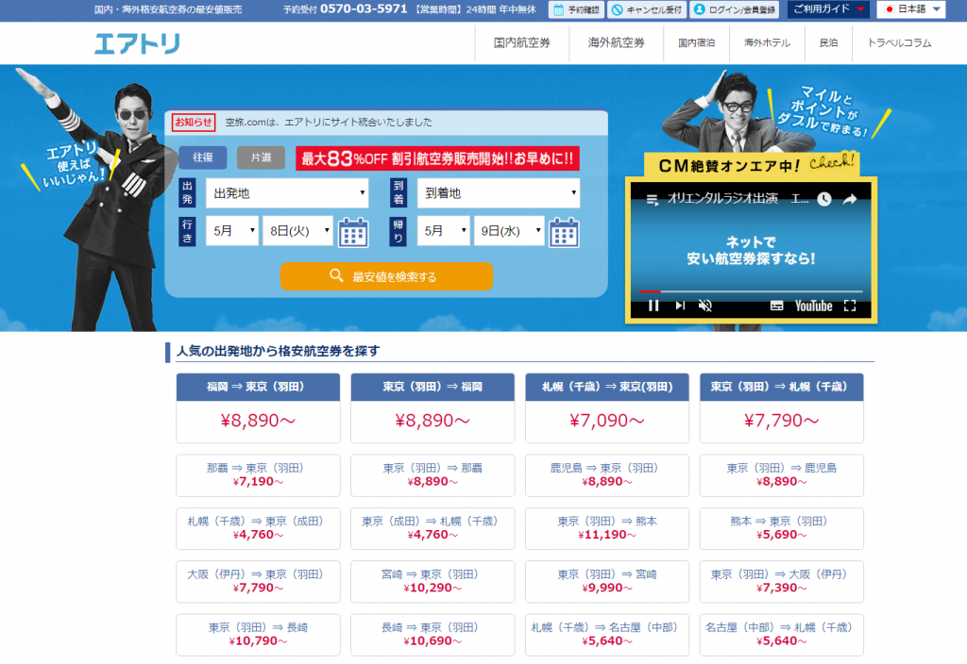Select 東京(羽田)⇒熊本 route
This screenshot has height=664, width=967.
(x=607, y=528)
